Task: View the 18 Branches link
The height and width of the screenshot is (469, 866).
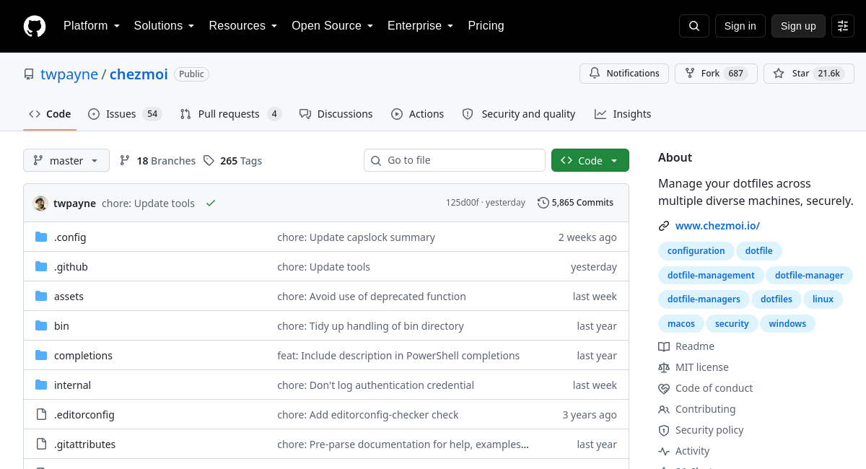Action: [157, 161]
